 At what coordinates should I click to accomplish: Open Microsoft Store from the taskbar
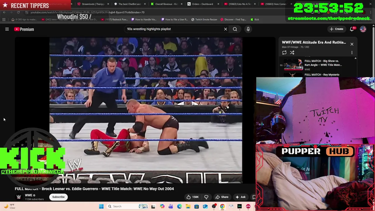pos(197,206)
